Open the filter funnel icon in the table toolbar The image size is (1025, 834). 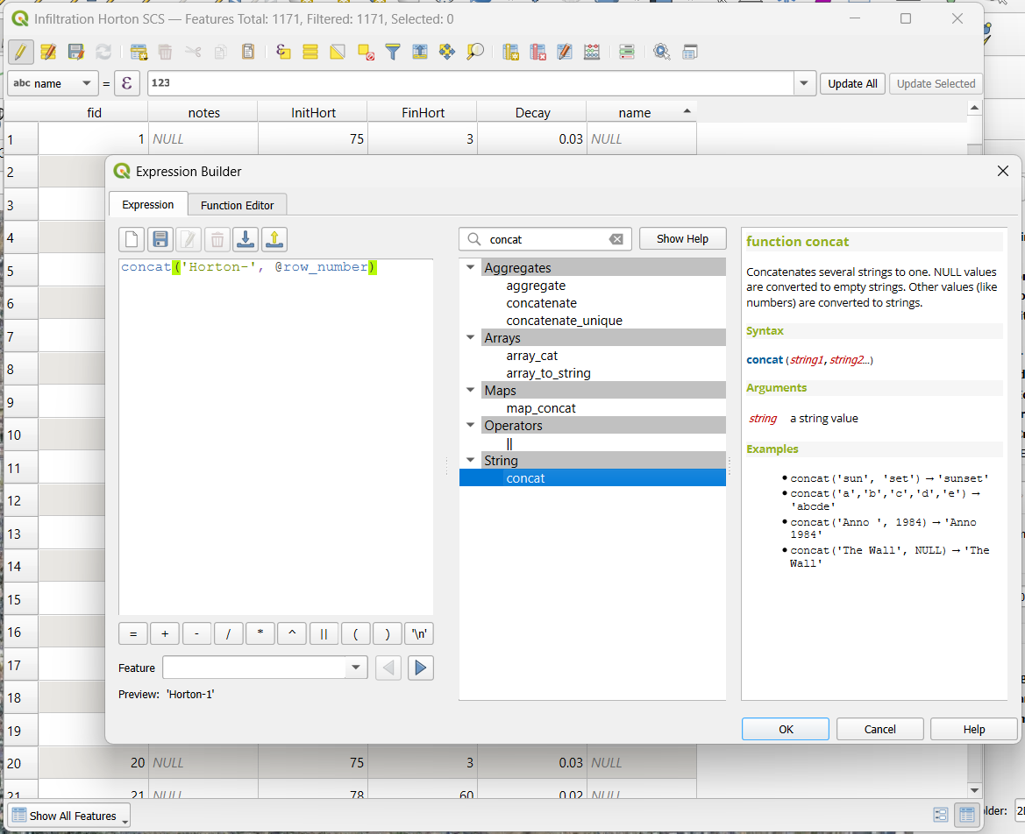point(393,52)
